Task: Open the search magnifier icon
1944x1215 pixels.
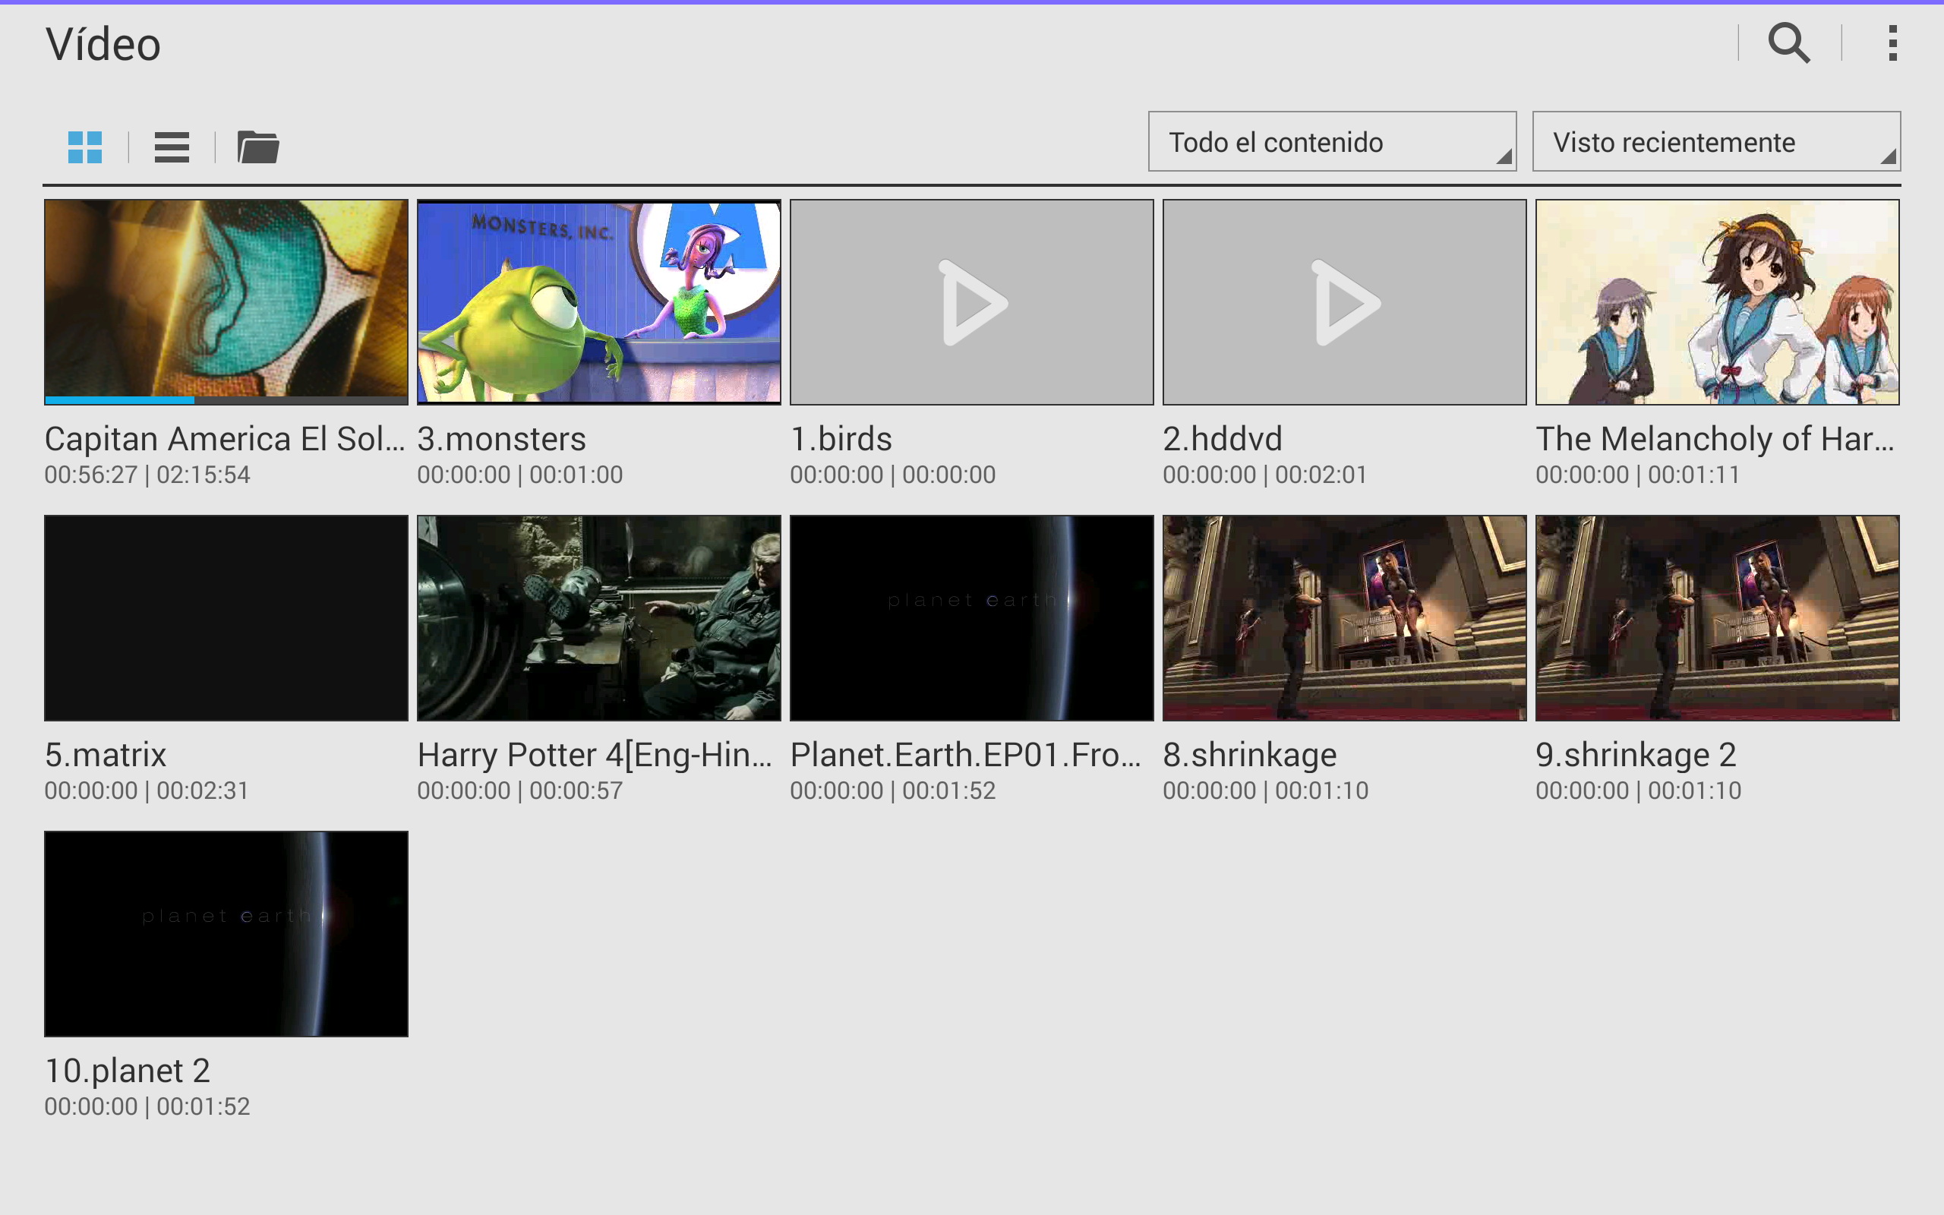Action: (x=1788, y=43)
